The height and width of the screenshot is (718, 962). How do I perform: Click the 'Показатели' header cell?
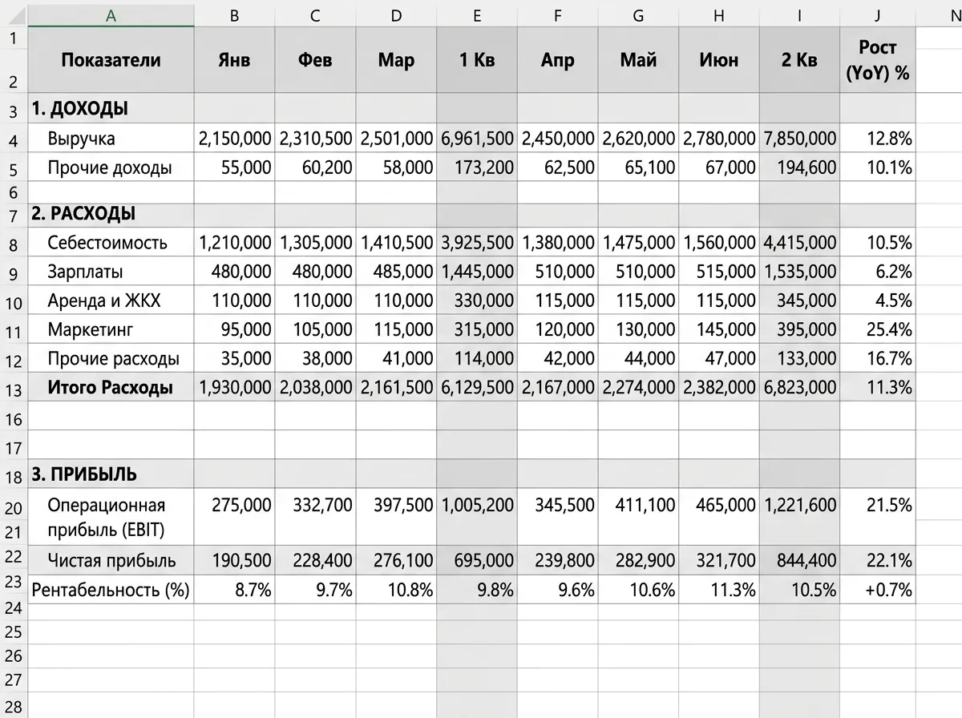tap(111, 60)
